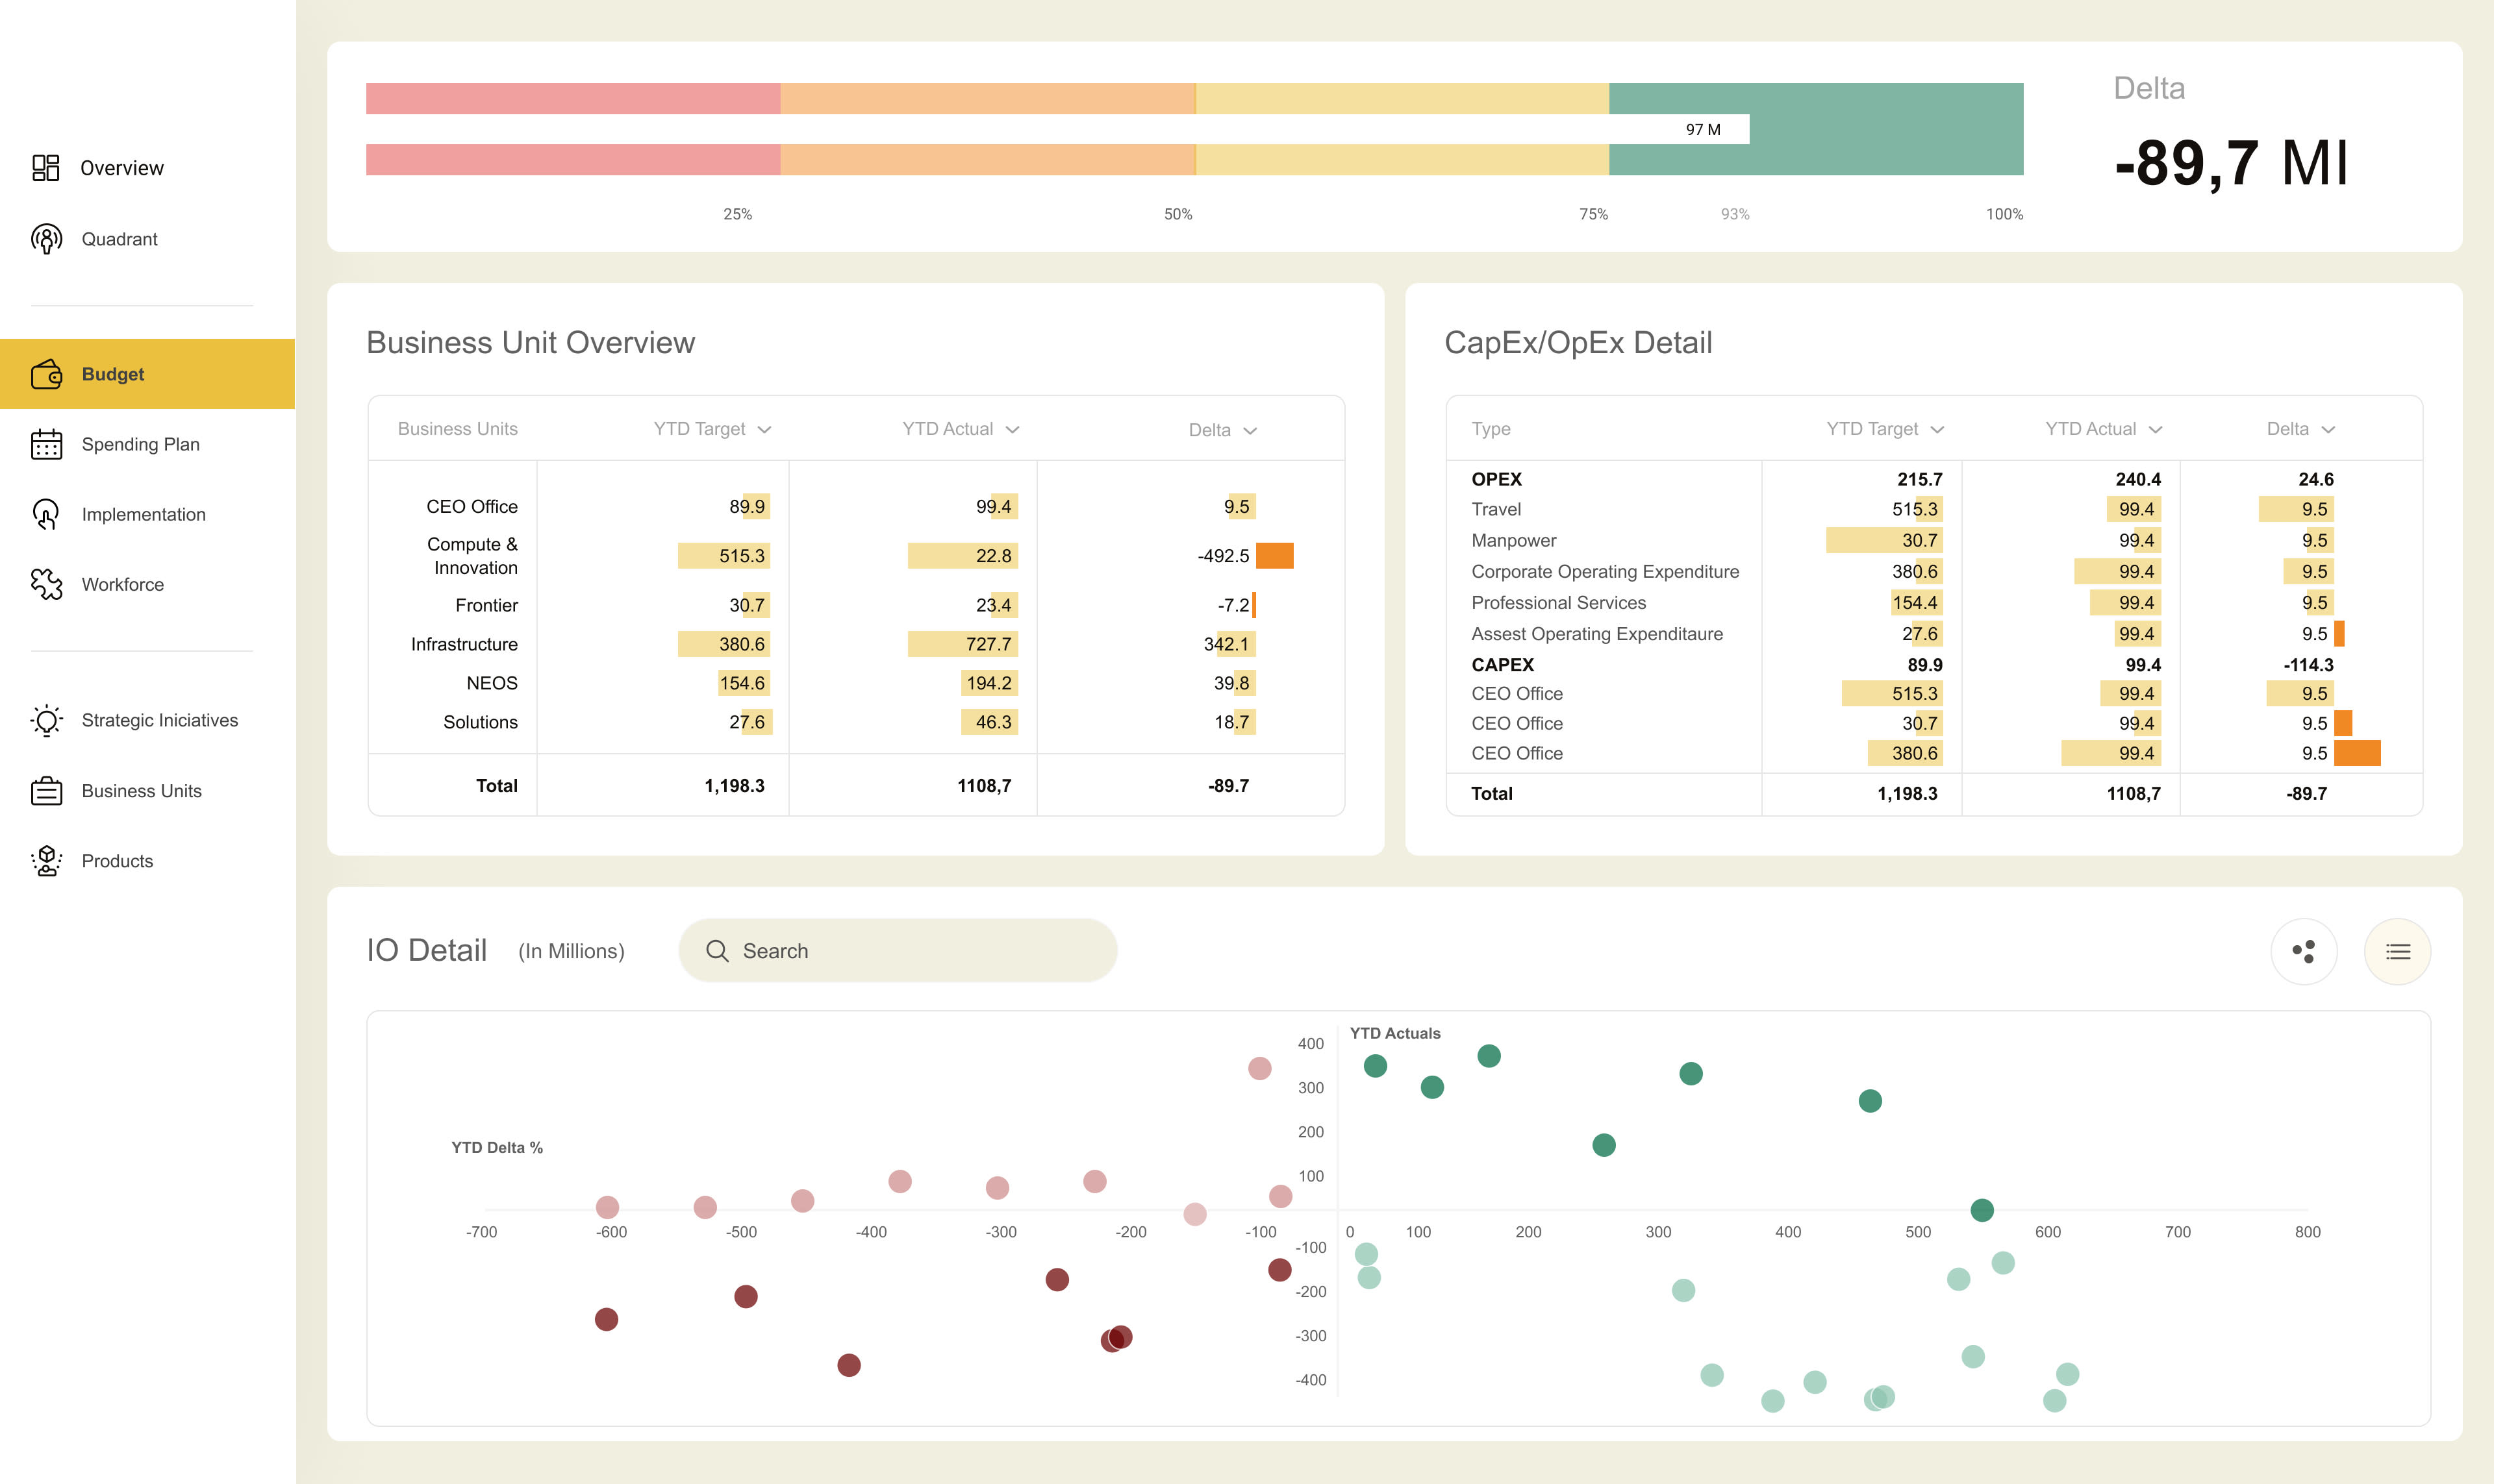Click the Budget wallet icon
The height and width of the screenshot is (1484, 2494).
coord(46,374)
